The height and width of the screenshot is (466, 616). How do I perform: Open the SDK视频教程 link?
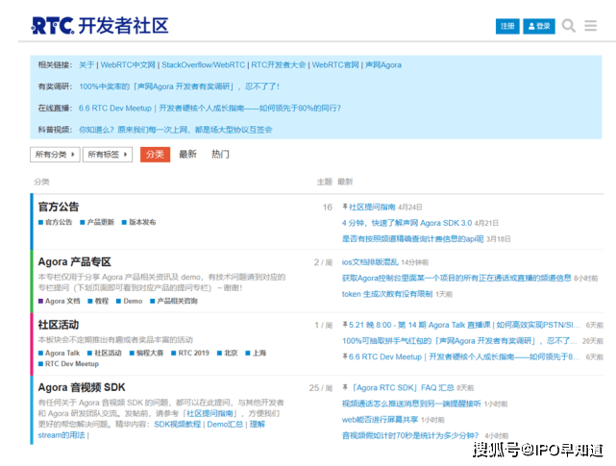point(177,425)
